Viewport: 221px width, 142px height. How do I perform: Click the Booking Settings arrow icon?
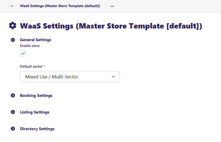(13, 96)
